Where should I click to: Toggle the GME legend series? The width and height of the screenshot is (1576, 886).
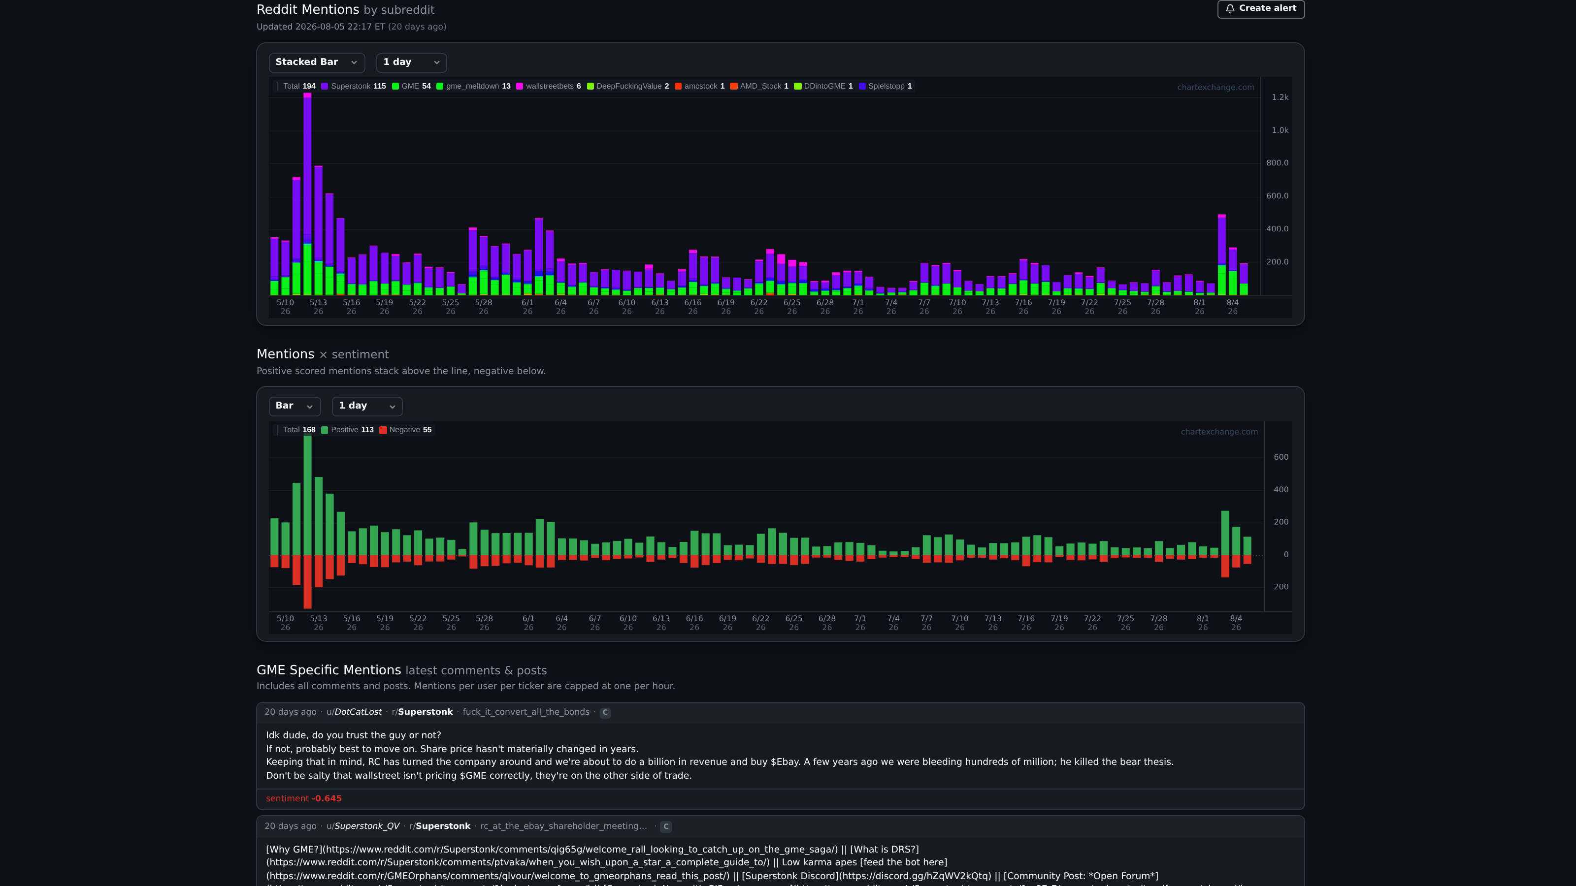(411, 86)
